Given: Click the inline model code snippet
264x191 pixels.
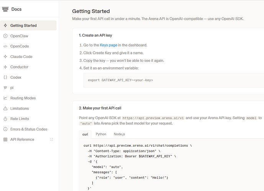Looking at the screenshot, I should point(251,118).
